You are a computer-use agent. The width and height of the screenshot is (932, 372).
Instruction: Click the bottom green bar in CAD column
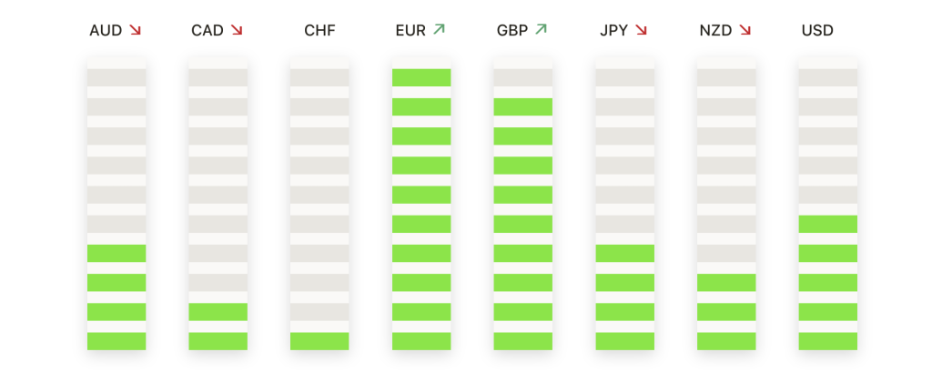click(218, 341)
